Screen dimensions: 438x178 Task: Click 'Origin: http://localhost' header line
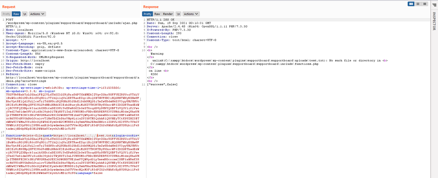click(x=28, y=60)
